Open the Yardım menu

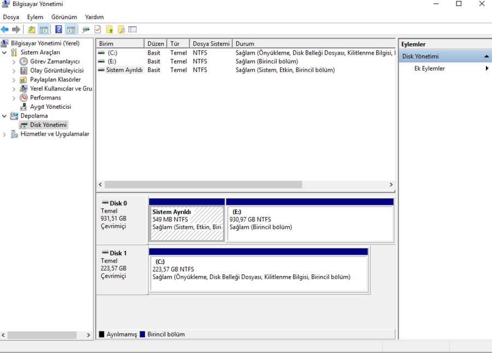pyautogui.click(x=94, y=17)
